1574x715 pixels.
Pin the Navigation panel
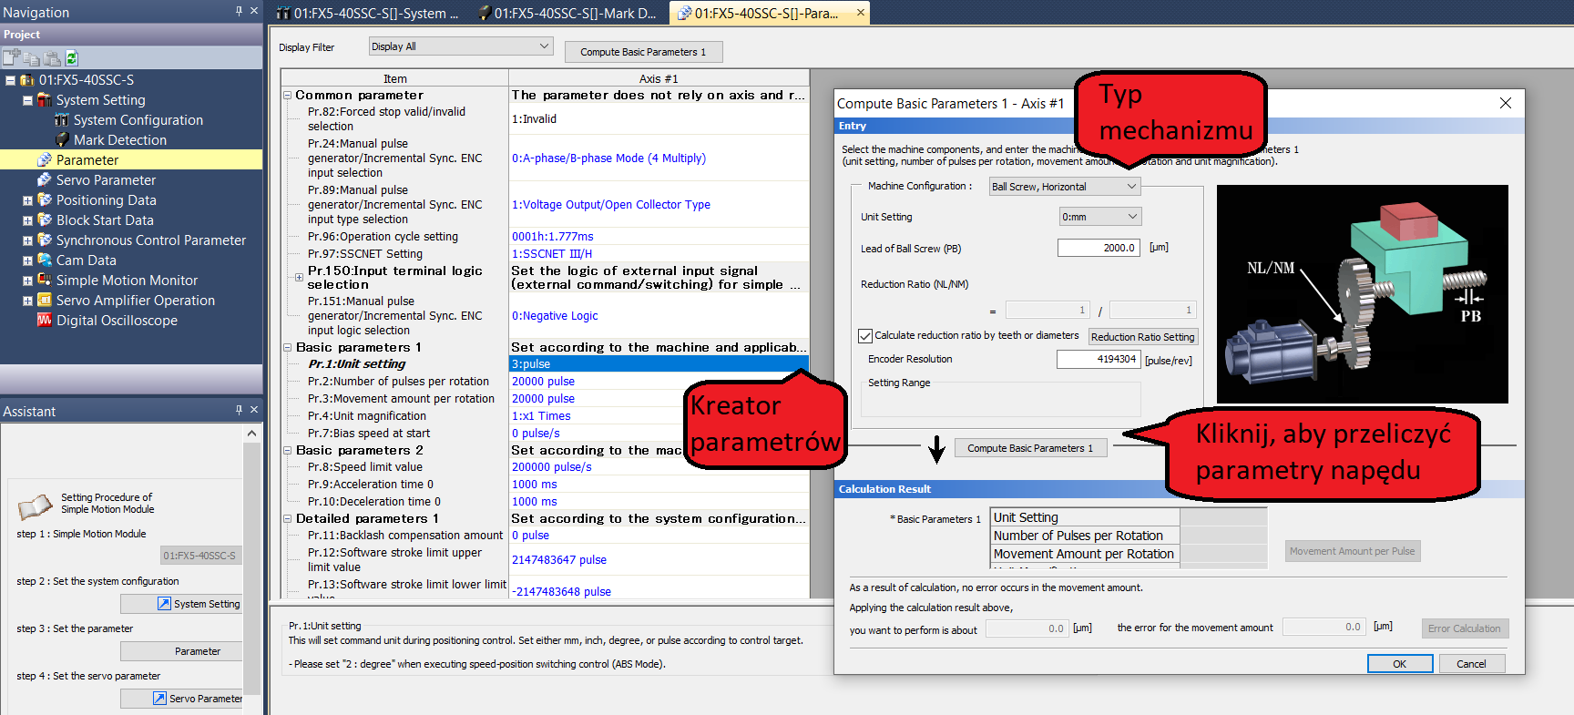[239, 11]
